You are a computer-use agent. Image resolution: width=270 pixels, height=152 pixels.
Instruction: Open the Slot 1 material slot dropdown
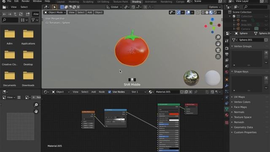tap(138, 92)
